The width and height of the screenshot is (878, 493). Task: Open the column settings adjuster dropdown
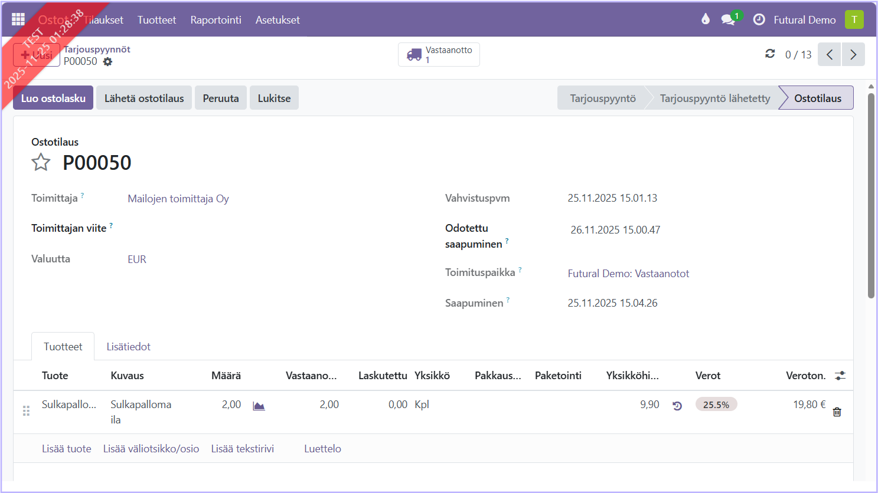pos(840,376)
